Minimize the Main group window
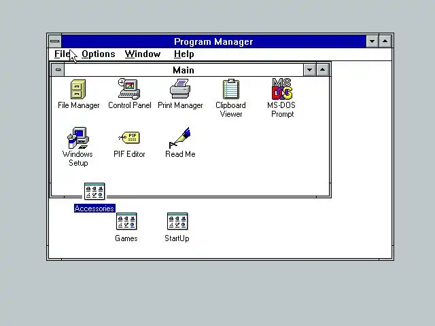The height and width of the screenshot is (326, 435). pyautogui.click(x=309, y=70)
